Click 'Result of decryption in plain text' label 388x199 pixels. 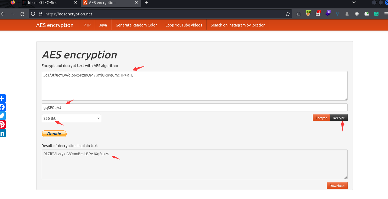tap(70, 146)
